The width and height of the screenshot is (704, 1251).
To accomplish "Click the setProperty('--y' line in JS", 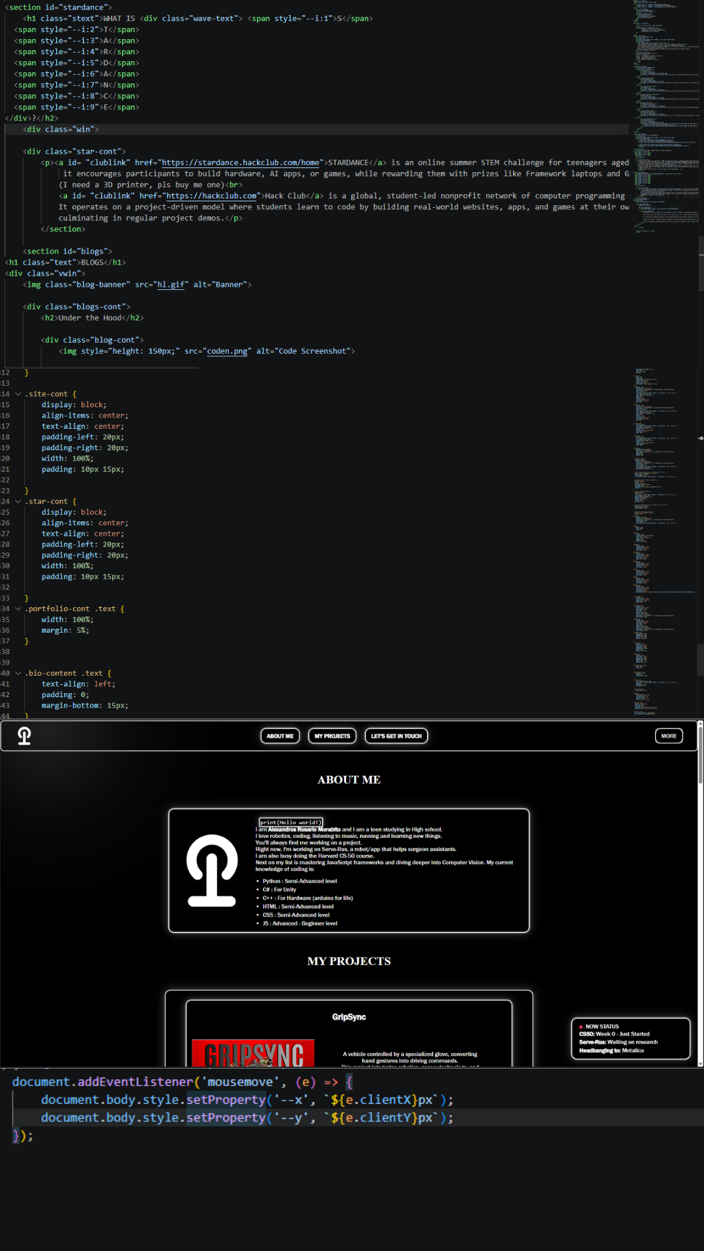I will (247, 1117).
